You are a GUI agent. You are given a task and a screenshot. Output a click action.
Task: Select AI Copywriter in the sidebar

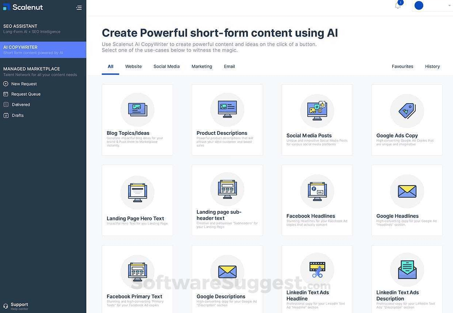43,50
